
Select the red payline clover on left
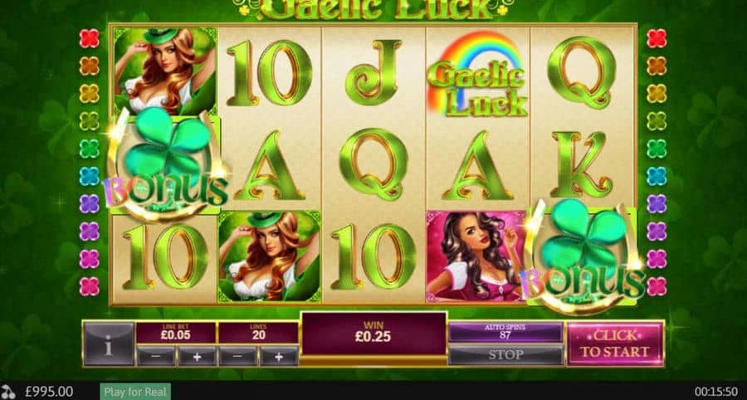[89, 38]
